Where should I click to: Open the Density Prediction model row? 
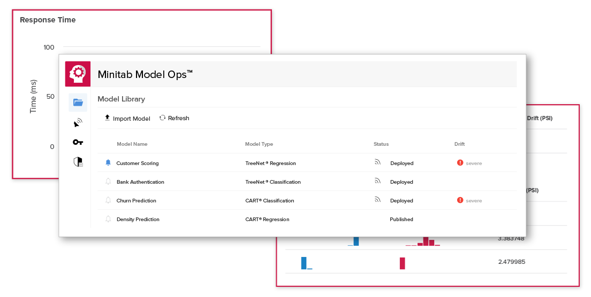(x=138, y=220)
